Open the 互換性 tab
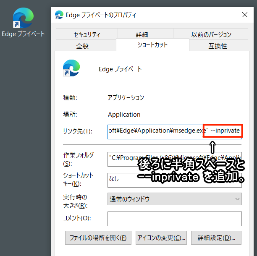Viewport: 257px width, 256px height. tap(218, 46)
